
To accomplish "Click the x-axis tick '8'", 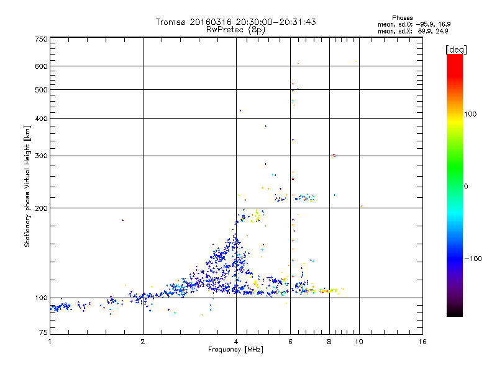I will 329,342.
